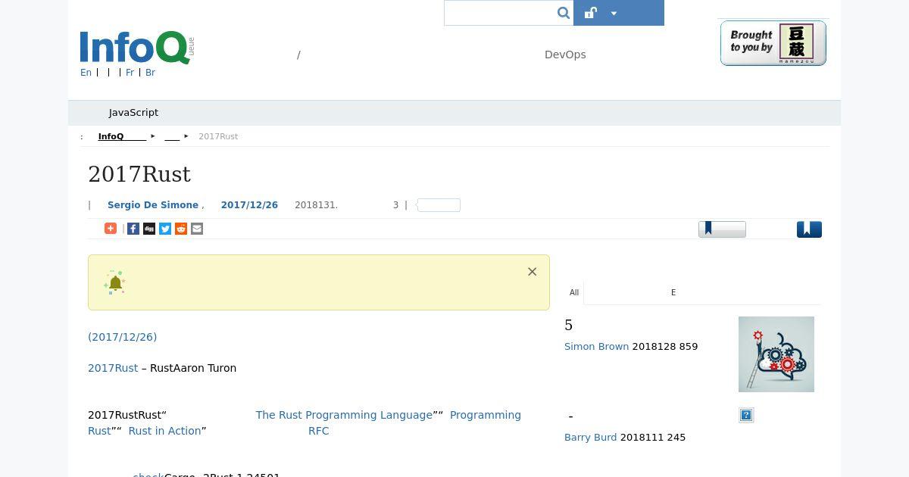Select the E tab

pyautogui.click(x=673, y=292)
